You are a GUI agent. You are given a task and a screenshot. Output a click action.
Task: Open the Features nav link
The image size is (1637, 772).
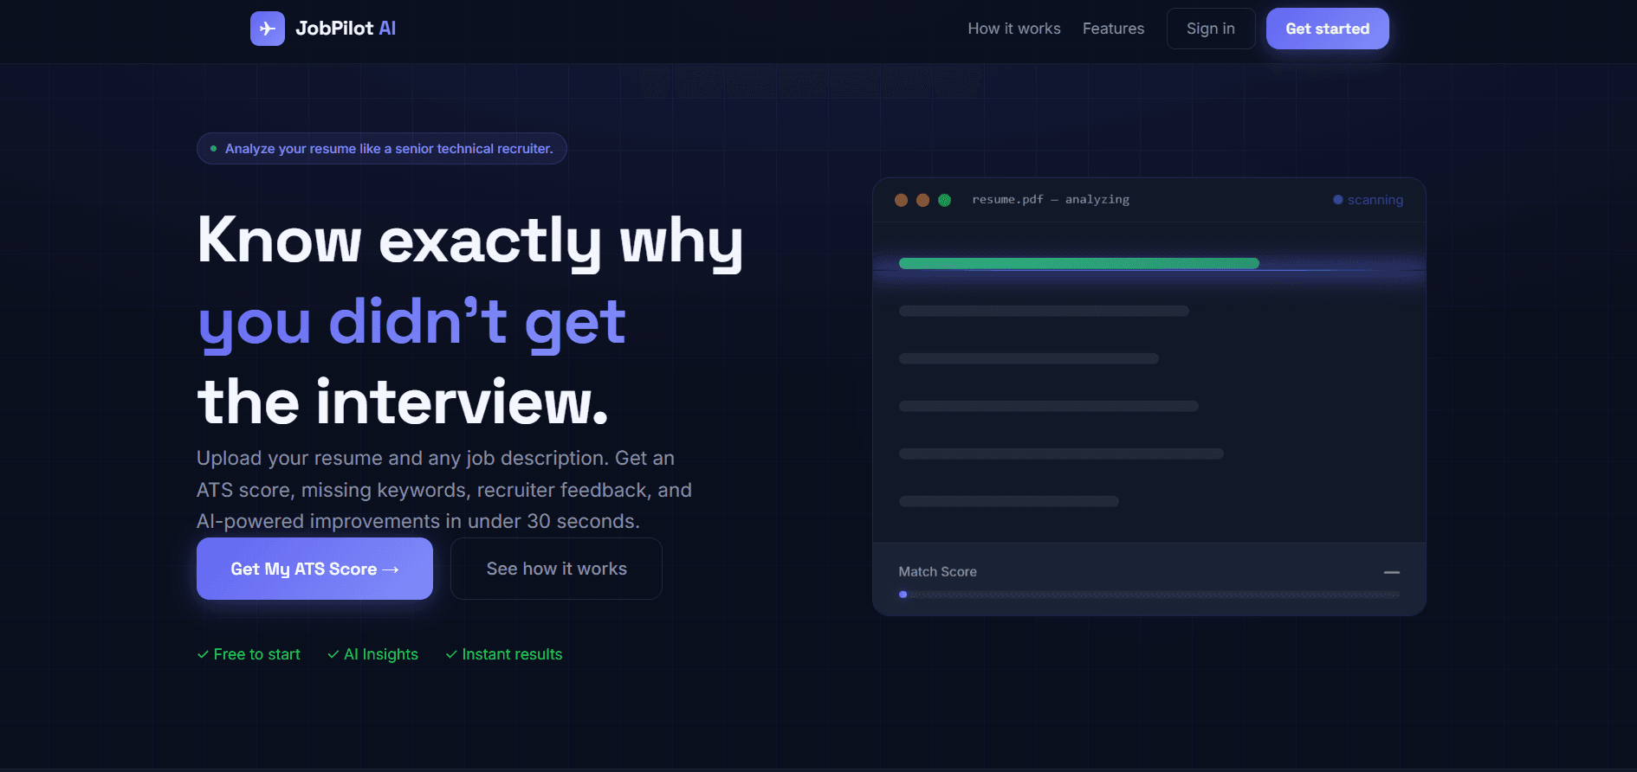click(x=1113, y=29)
